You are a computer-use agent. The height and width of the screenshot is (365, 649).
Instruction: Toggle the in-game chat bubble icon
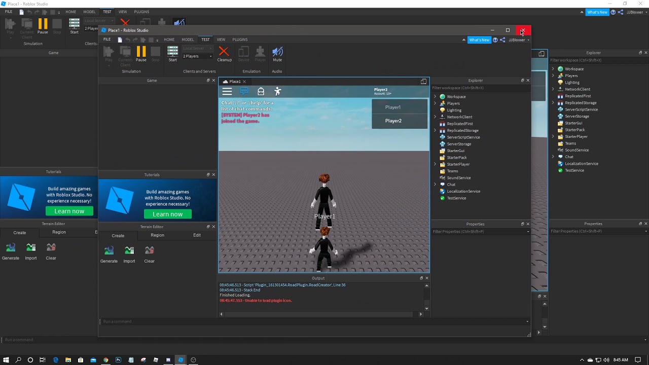(244, 91)
